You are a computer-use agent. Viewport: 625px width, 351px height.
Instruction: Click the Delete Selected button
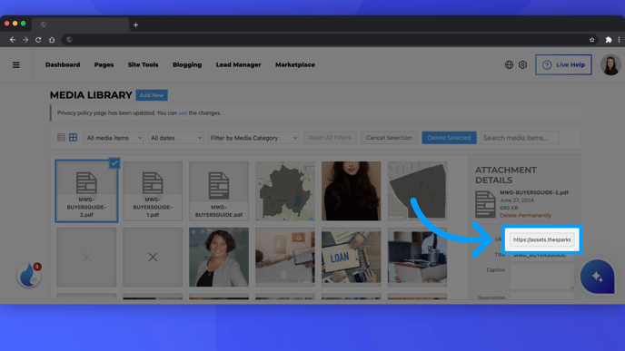coord(449,138)
